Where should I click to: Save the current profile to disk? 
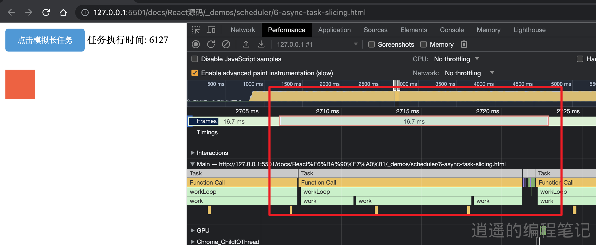(x=261, y=44)
